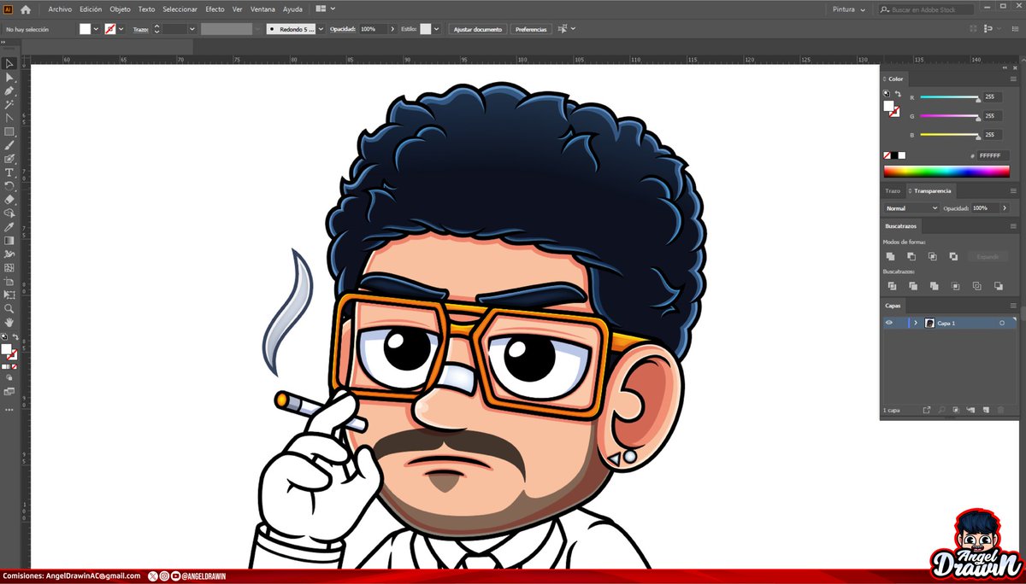Click the Ajustar documento button

point(477,28)
